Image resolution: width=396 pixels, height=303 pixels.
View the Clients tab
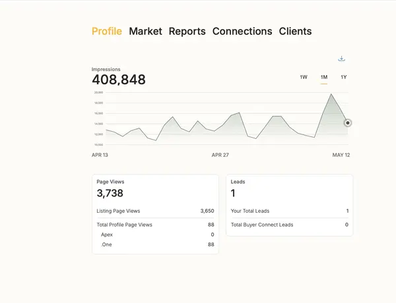(295, 31)
